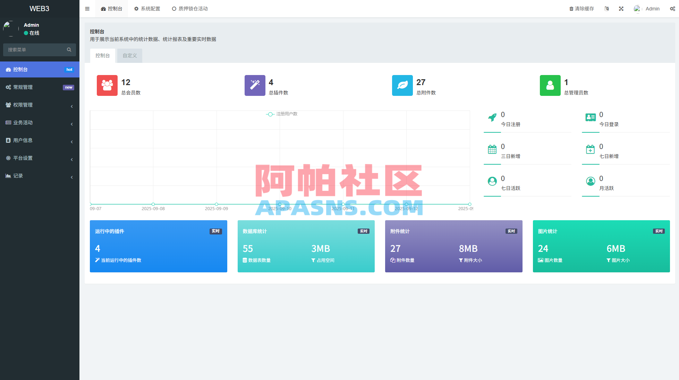Click the green 总管理员数 user icon

coord(550,85)
